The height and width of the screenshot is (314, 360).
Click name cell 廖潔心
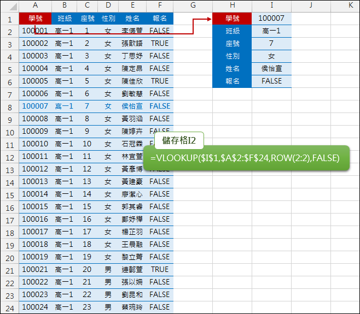point(132,194)
